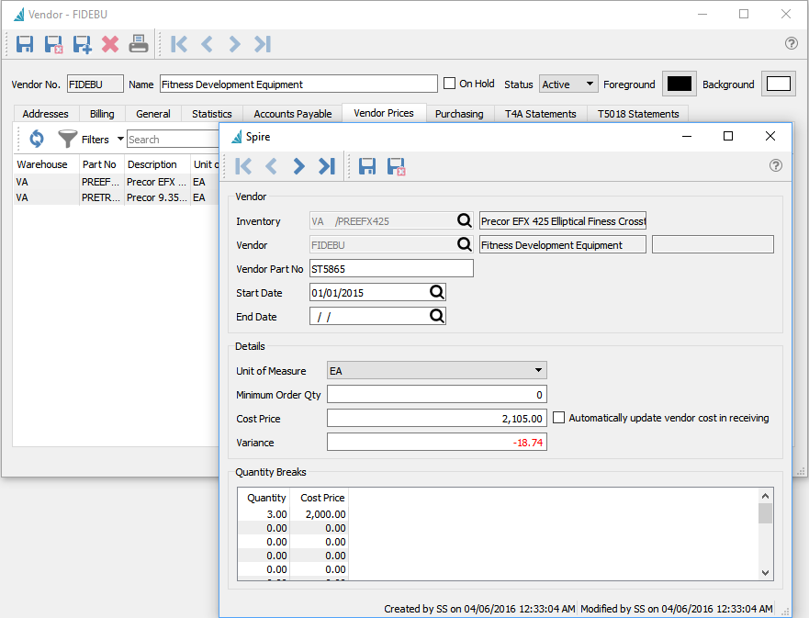The image size is (809, 618).
Task: Switch to the Accounts Payable tab
Action: point(293,114)
